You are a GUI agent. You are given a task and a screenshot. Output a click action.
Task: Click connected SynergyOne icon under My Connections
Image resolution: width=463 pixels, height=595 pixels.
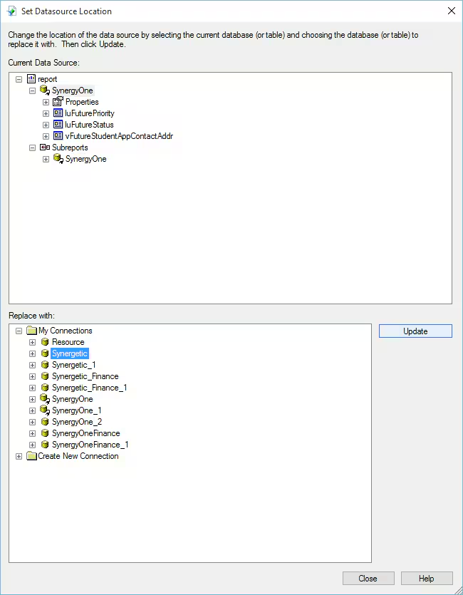45,399
